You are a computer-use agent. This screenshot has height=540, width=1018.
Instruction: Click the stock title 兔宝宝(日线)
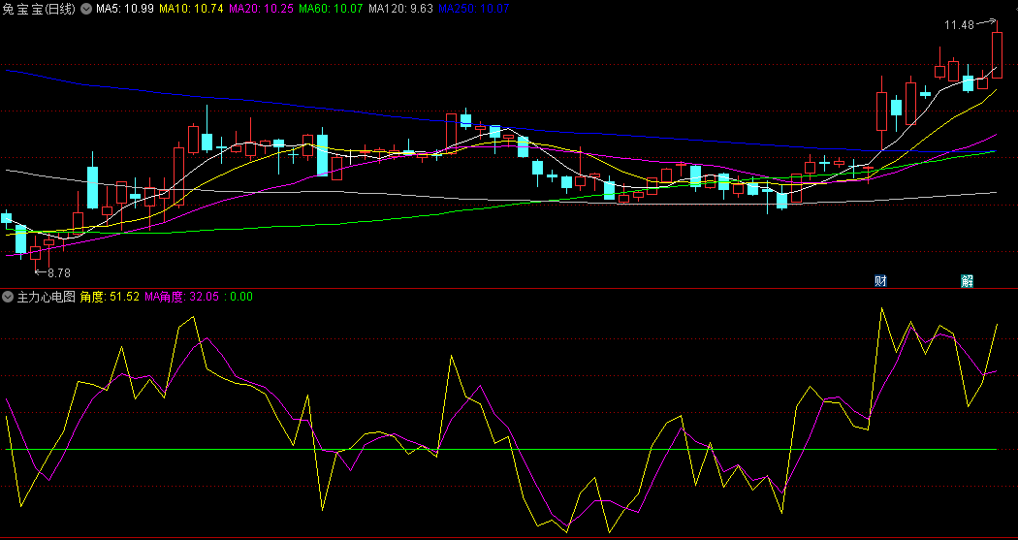39,9
